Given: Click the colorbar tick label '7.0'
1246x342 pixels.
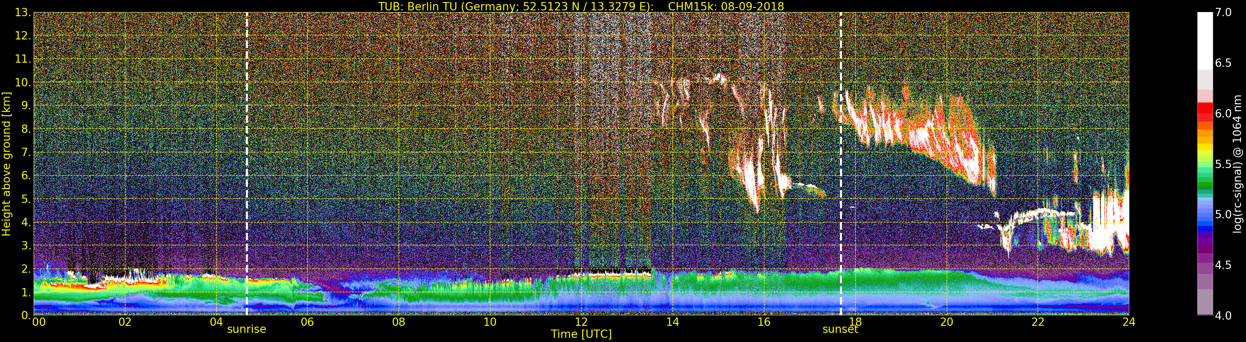Looking at the screenshot, I should click(x=1224, y=12).
